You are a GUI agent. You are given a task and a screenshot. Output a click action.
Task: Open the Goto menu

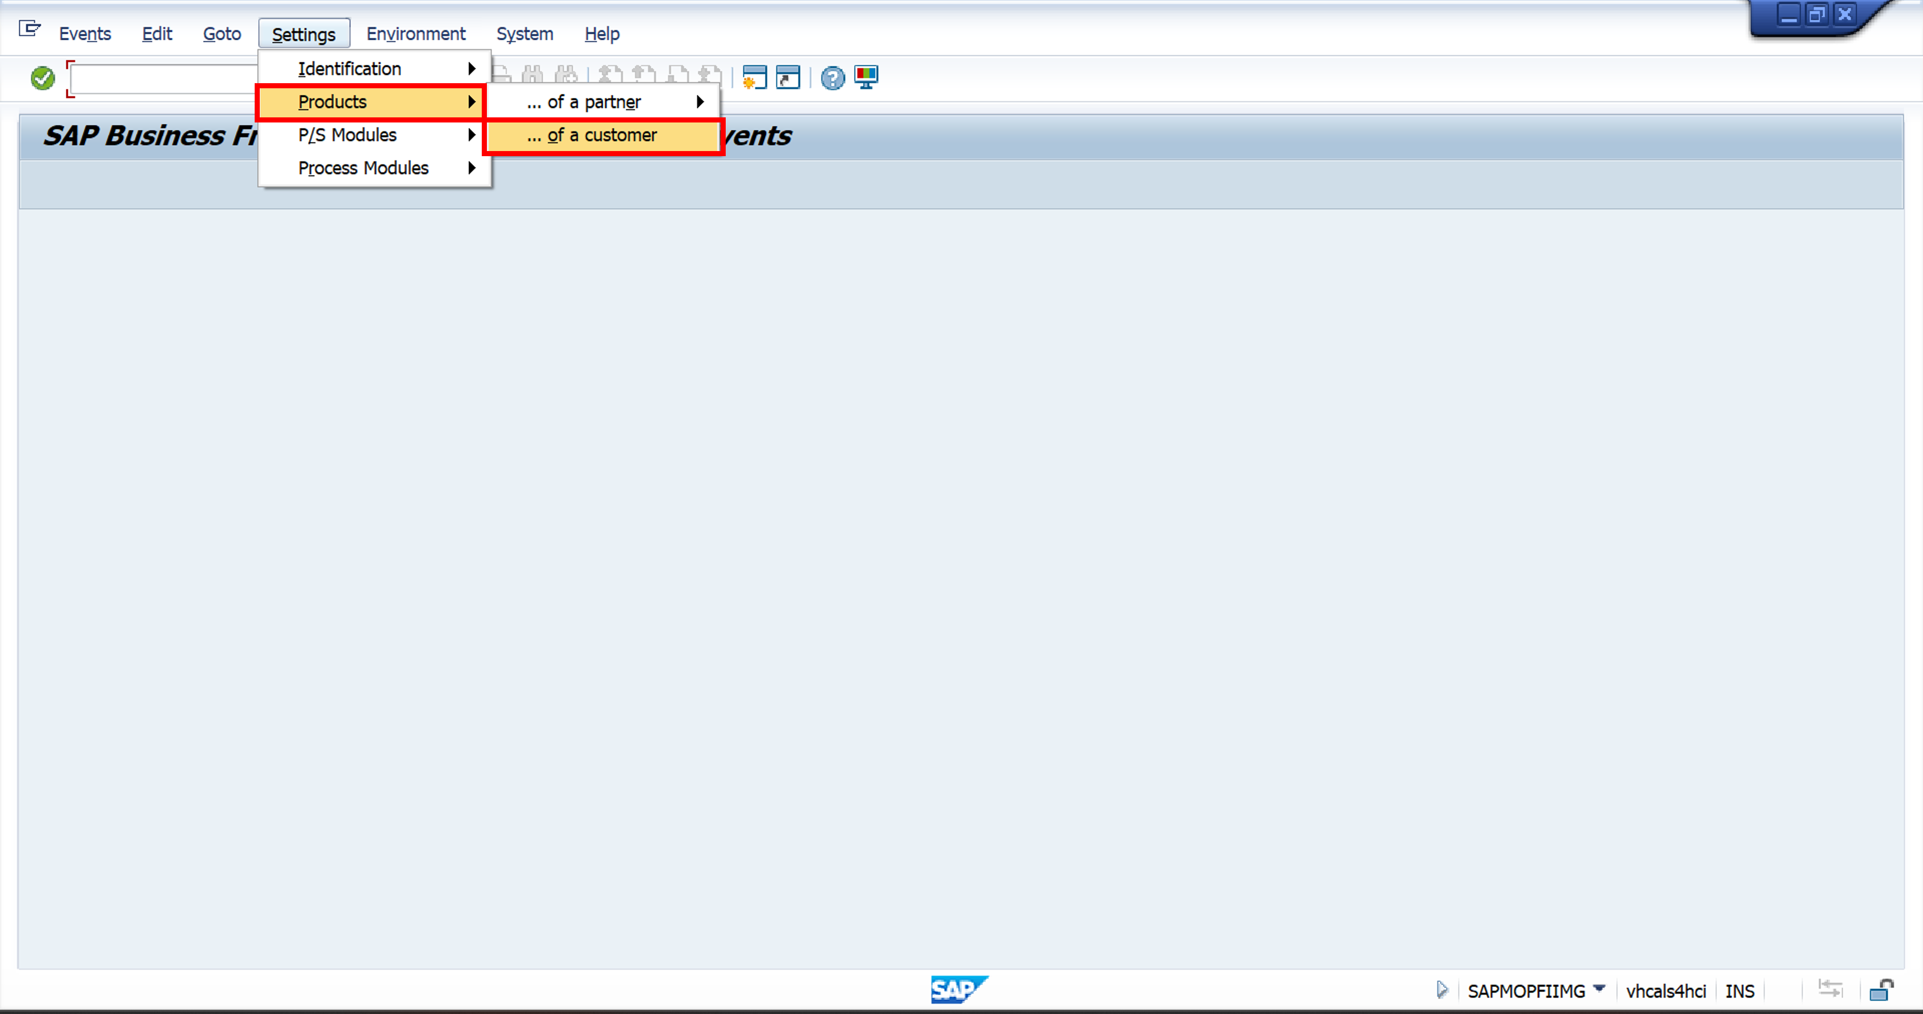click(221, 34)
